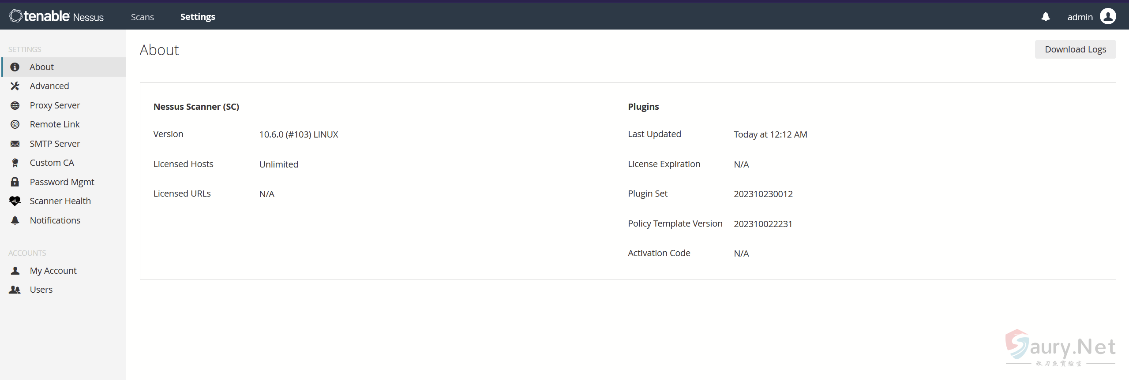
Task: Click the sidebar Notifications bell icon
Action: coord(15,220)
